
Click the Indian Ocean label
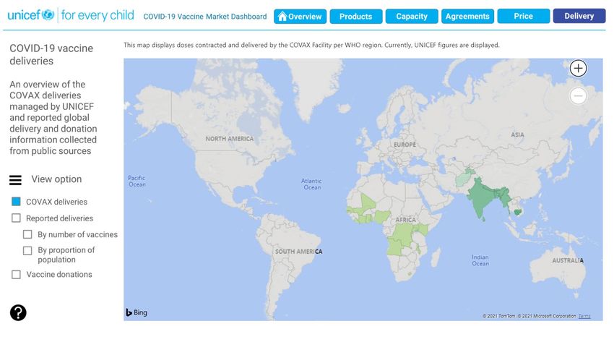[x=480, y=260]
